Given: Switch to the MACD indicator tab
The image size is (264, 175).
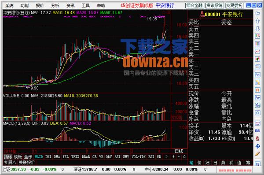Looking at the screenshot, I should click(39, 157).
